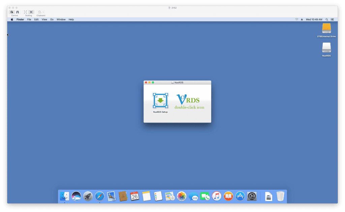
Task: Open the Clipboard dropdown in toolbar
Action: point(41,12)
